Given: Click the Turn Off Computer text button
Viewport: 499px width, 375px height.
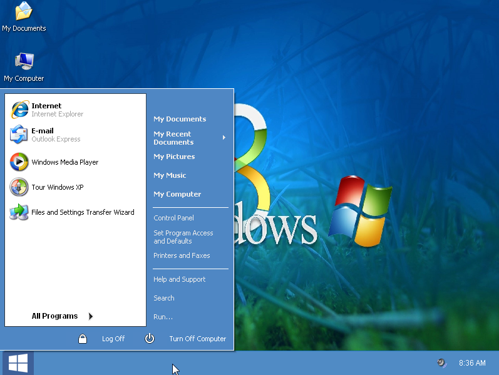Looking at the screenshot, I should pyautogui.click(x=198, y=339).
